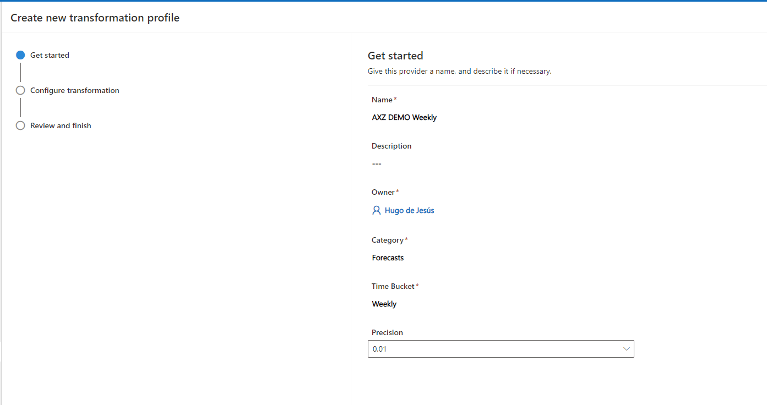767x405 pixels.
Task: Click the Review and finish step circle
Action: [20, 125]
